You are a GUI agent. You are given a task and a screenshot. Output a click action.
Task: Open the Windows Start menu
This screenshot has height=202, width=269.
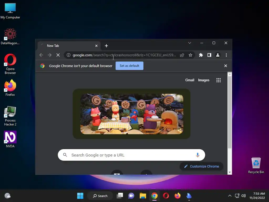click(x=80, y=196)
